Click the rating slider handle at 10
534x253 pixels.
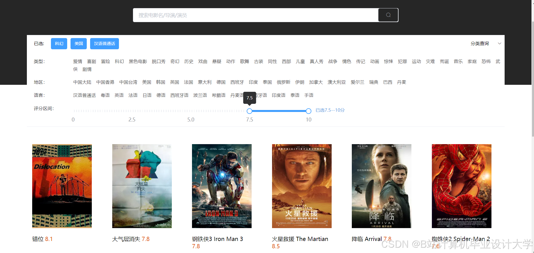point(308,111)
